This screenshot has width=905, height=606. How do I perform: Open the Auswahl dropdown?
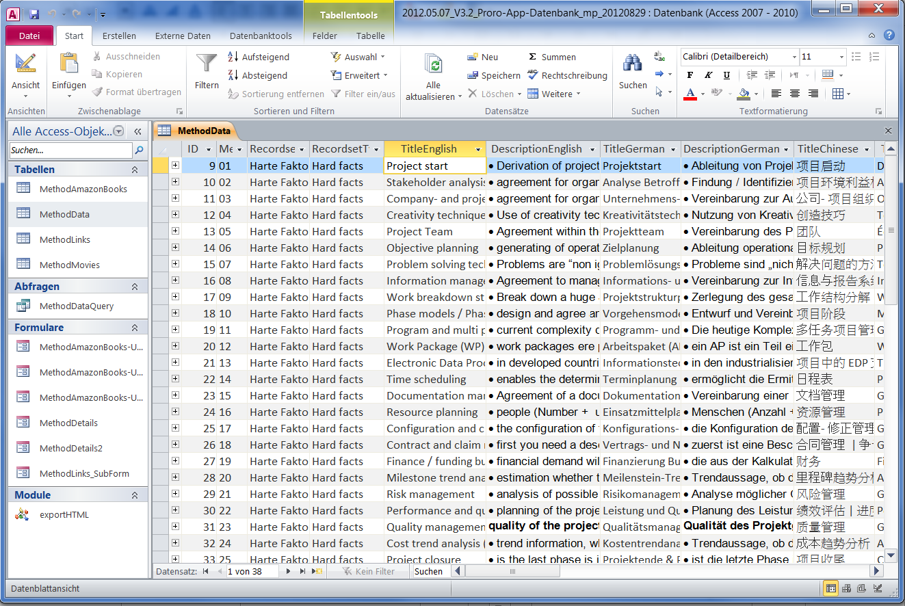tap(357, 57)
